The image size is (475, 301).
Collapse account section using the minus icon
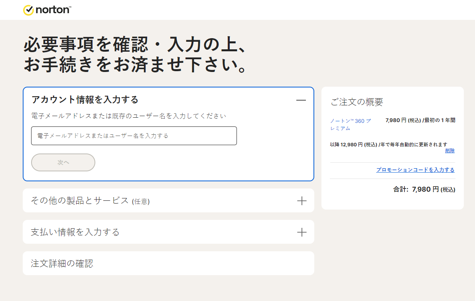point(301,100)
